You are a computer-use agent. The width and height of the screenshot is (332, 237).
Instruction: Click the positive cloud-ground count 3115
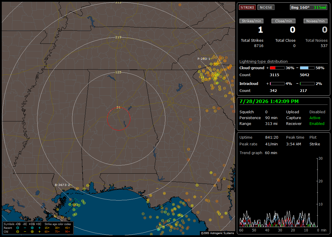[x=275, y=75]
